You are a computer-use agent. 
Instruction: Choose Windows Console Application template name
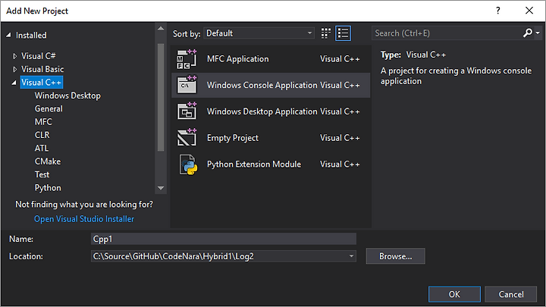click(262, 85)
